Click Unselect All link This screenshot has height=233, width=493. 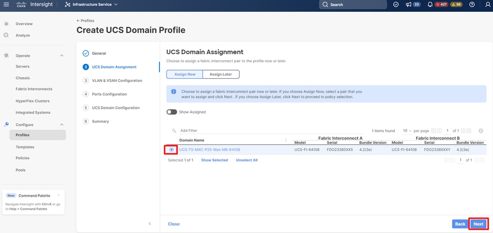246,160
